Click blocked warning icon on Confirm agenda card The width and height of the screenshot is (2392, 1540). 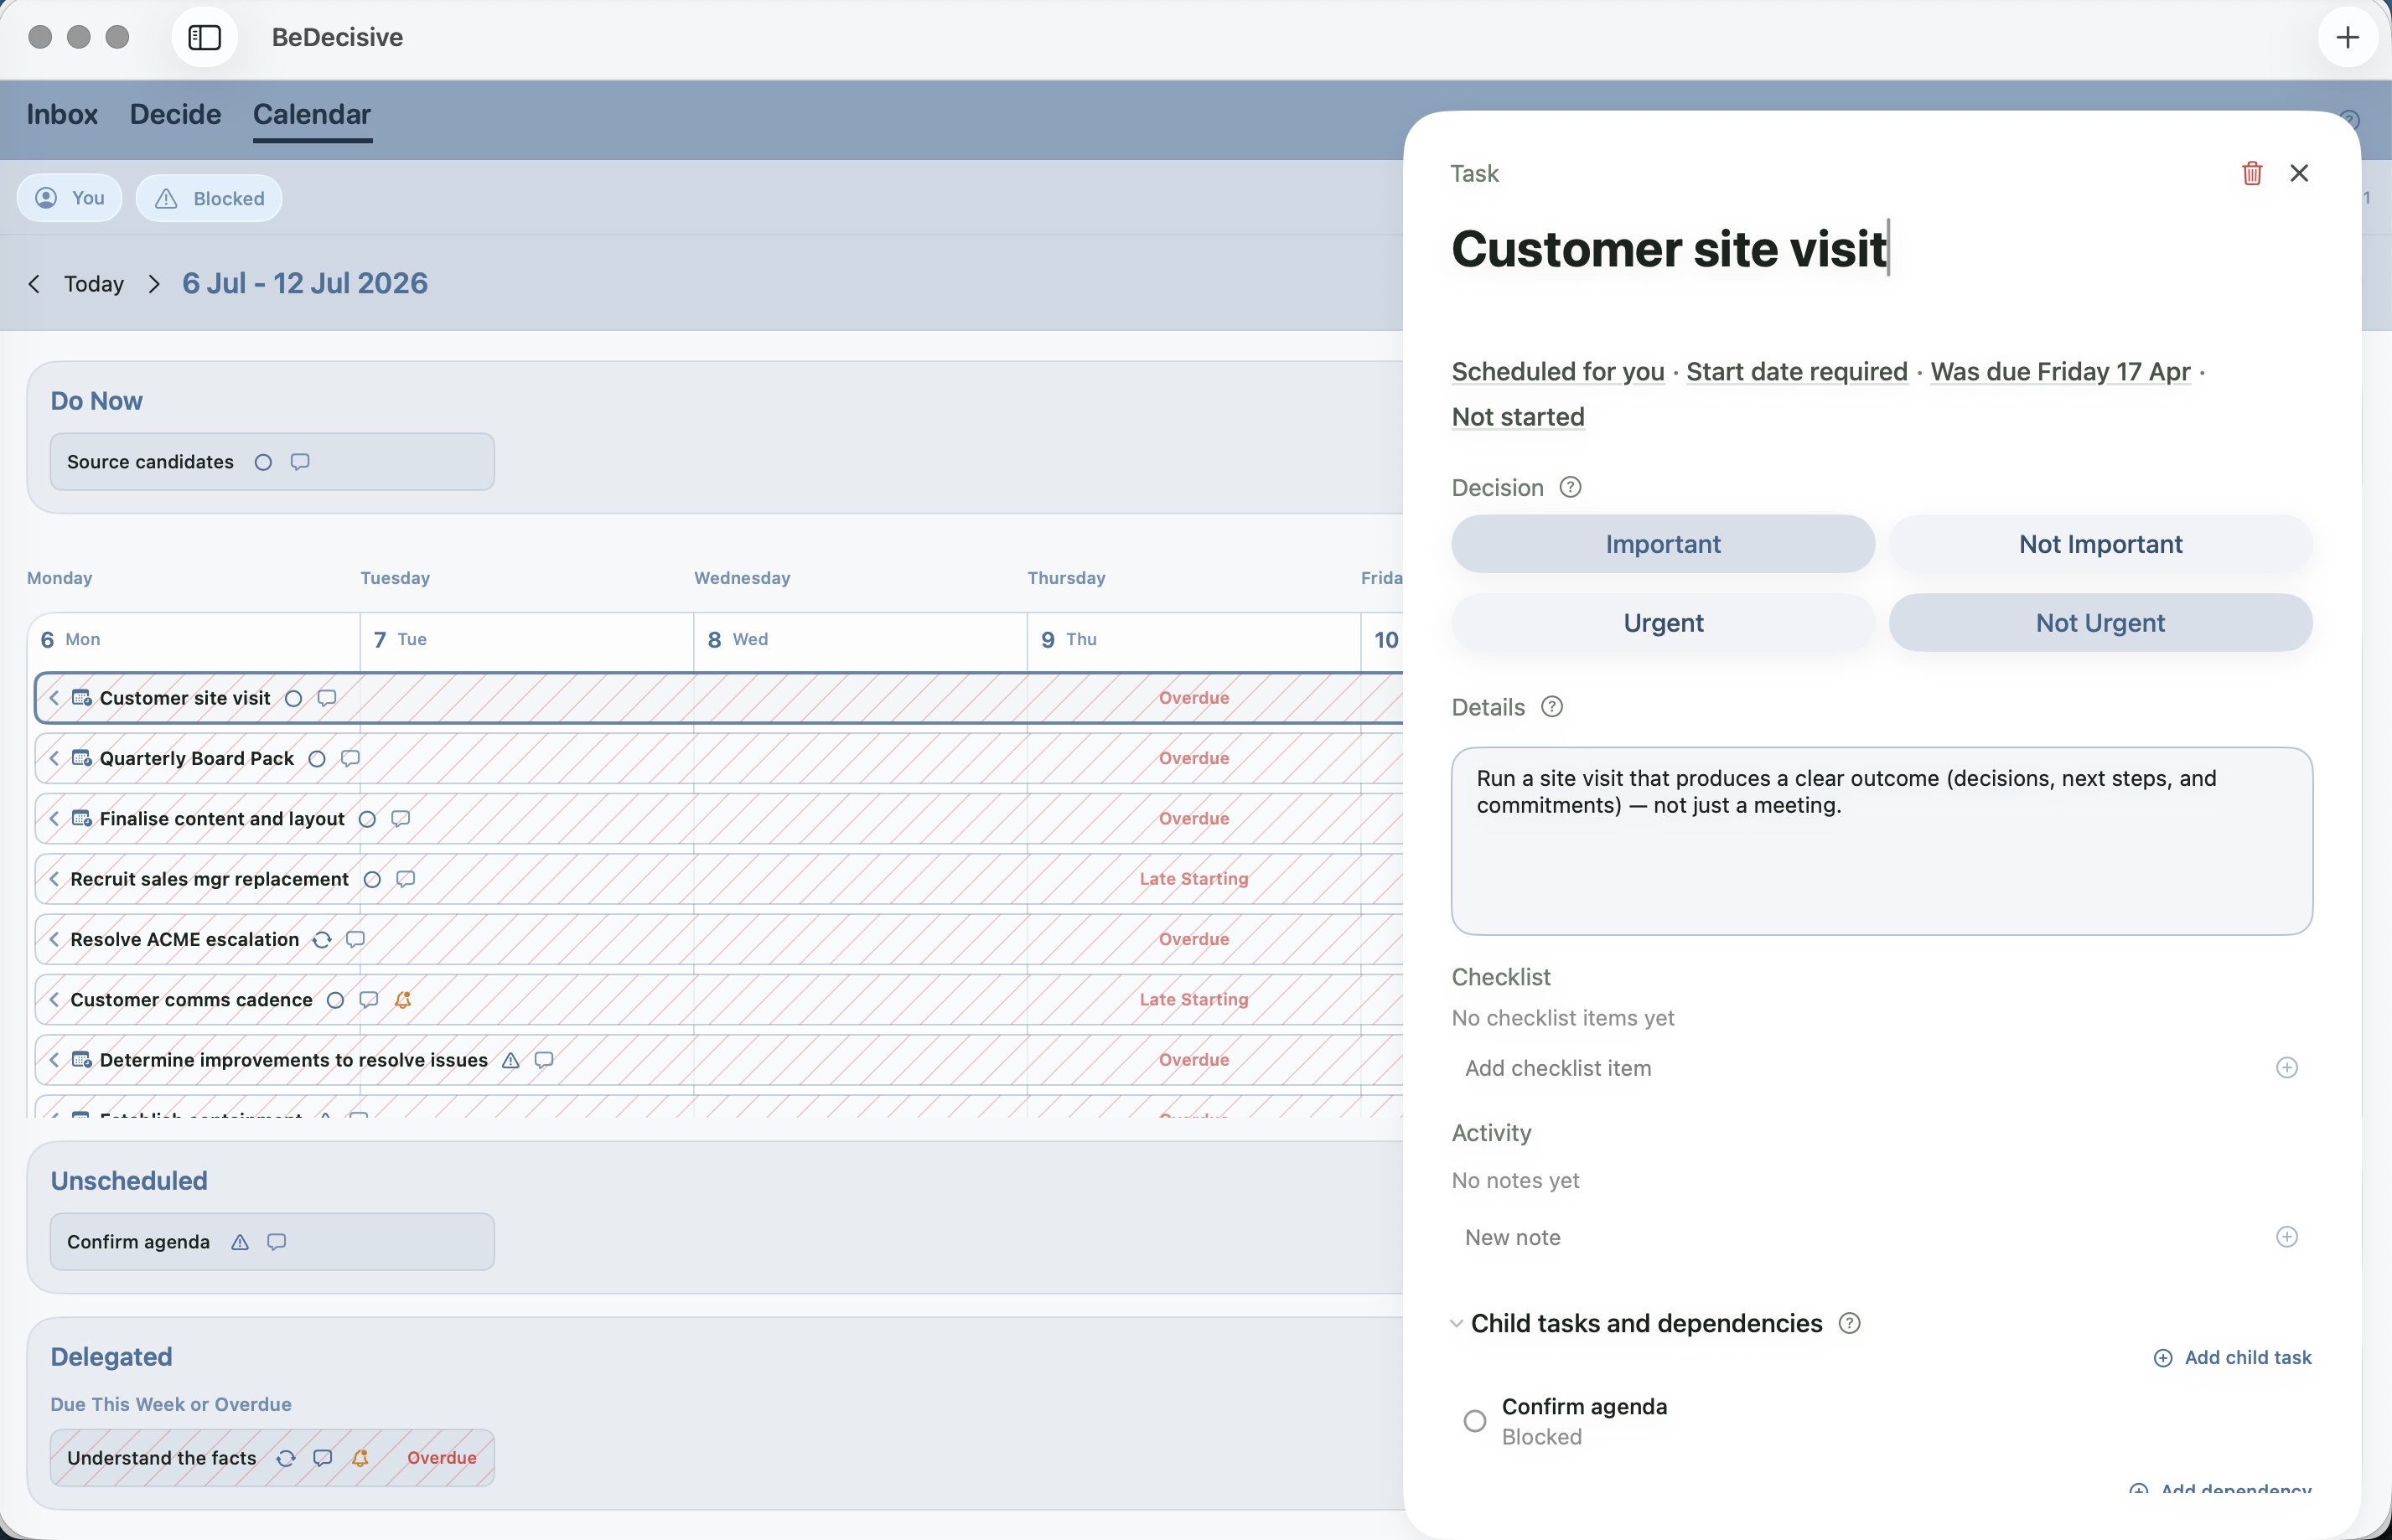(240, 1242)
